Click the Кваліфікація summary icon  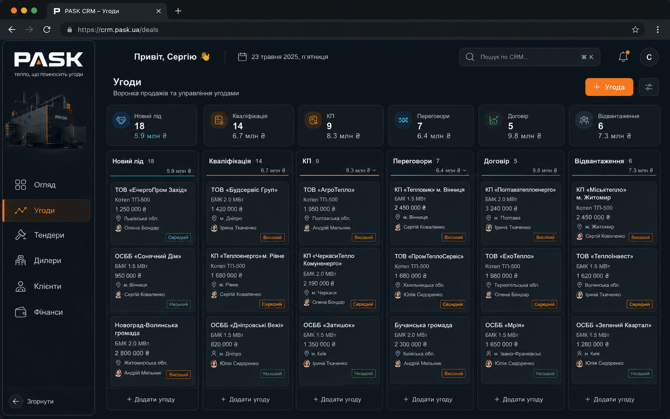pos(219,120)
